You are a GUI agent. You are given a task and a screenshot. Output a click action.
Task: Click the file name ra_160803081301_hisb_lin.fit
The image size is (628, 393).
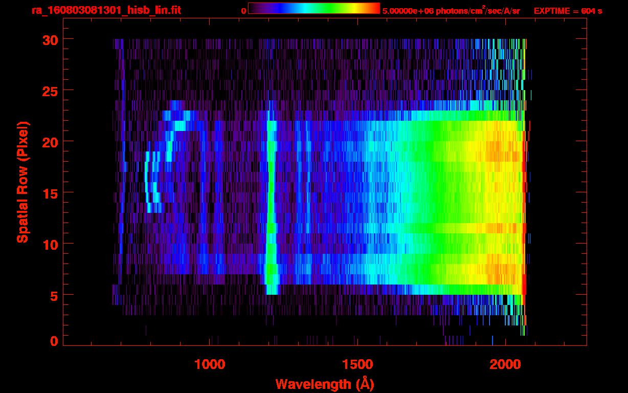106,10
